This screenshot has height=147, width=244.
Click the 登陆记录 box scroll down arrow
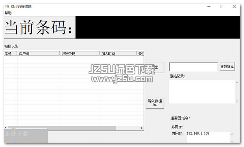click(x=237, y=101)
